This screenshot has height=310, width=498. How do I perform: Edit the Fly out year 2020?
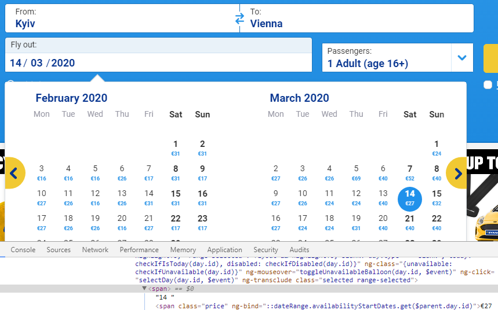click(63, 63)
